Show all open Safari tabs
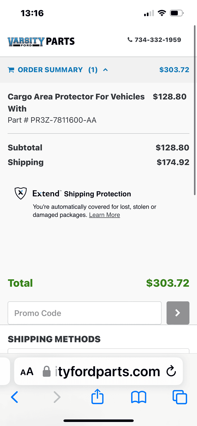This screenshot has height=426, width=197. tap(180, 397)
